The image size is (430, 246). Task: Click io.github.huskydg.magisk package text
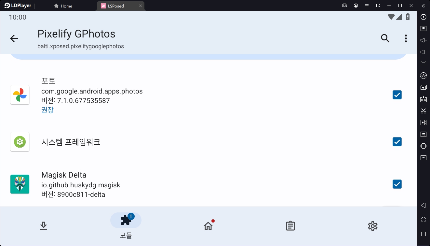pyautogui.click(x=81, y=185)
